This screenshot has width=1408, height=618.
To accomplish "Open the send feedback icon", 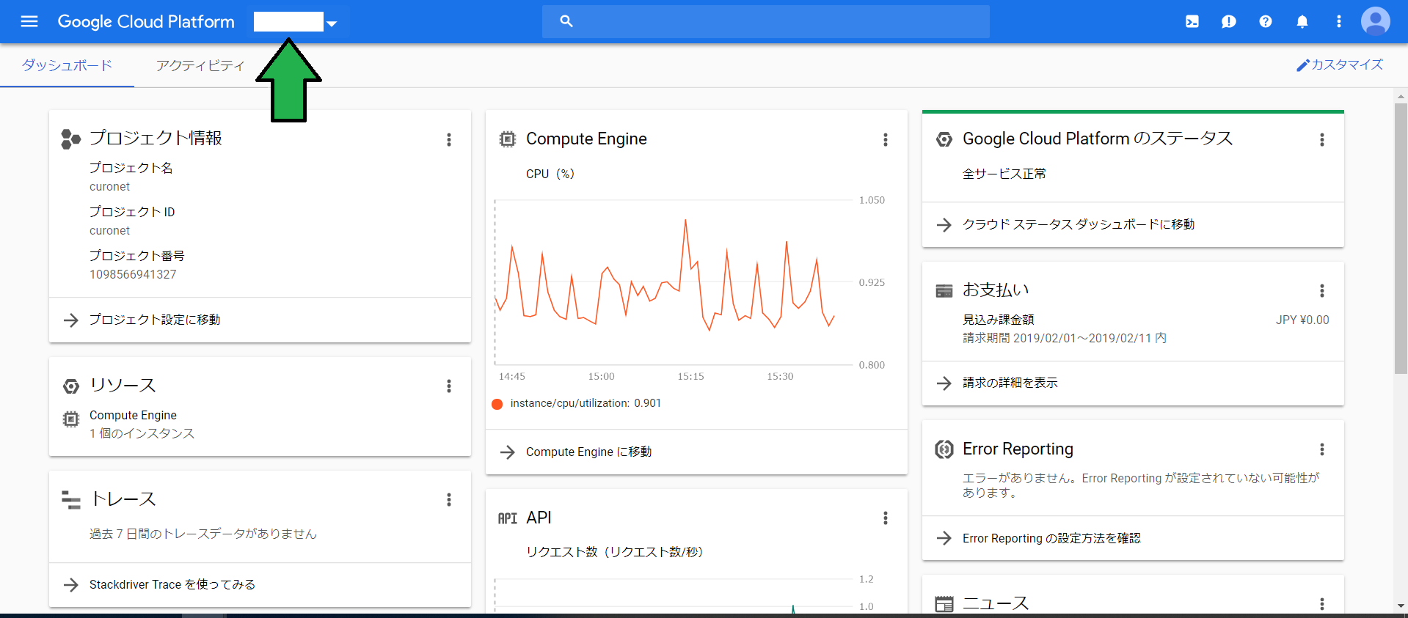I will 1229,21.
